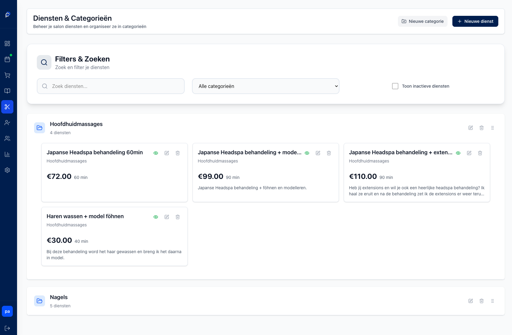The height and width of the screenshot is (335, 512).
Task: Click the logout icon at sidebar bottom
Action: pyautogui.click(x=7, y=328)
